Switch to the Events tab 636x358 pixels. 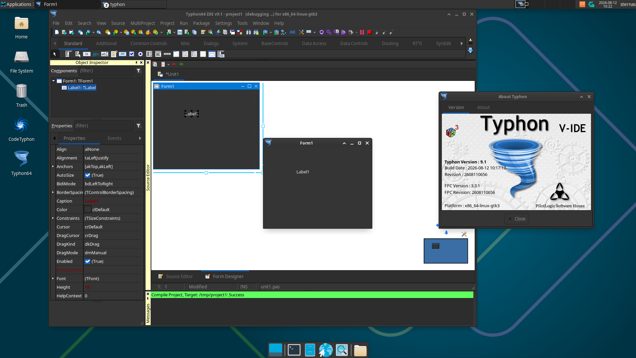[x=114, y=138]
